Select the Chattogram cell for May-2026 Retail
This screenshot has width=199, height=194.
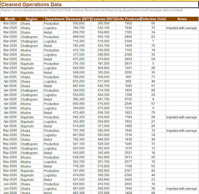[32, 153]
